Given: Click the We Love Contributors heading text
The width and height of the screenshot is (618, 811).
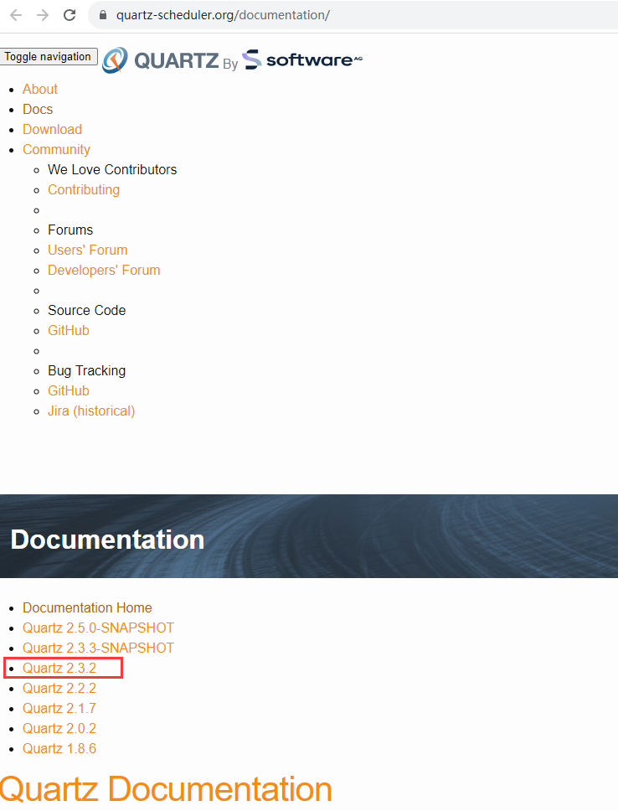Looking at the screenshot, I should [112, 169].
